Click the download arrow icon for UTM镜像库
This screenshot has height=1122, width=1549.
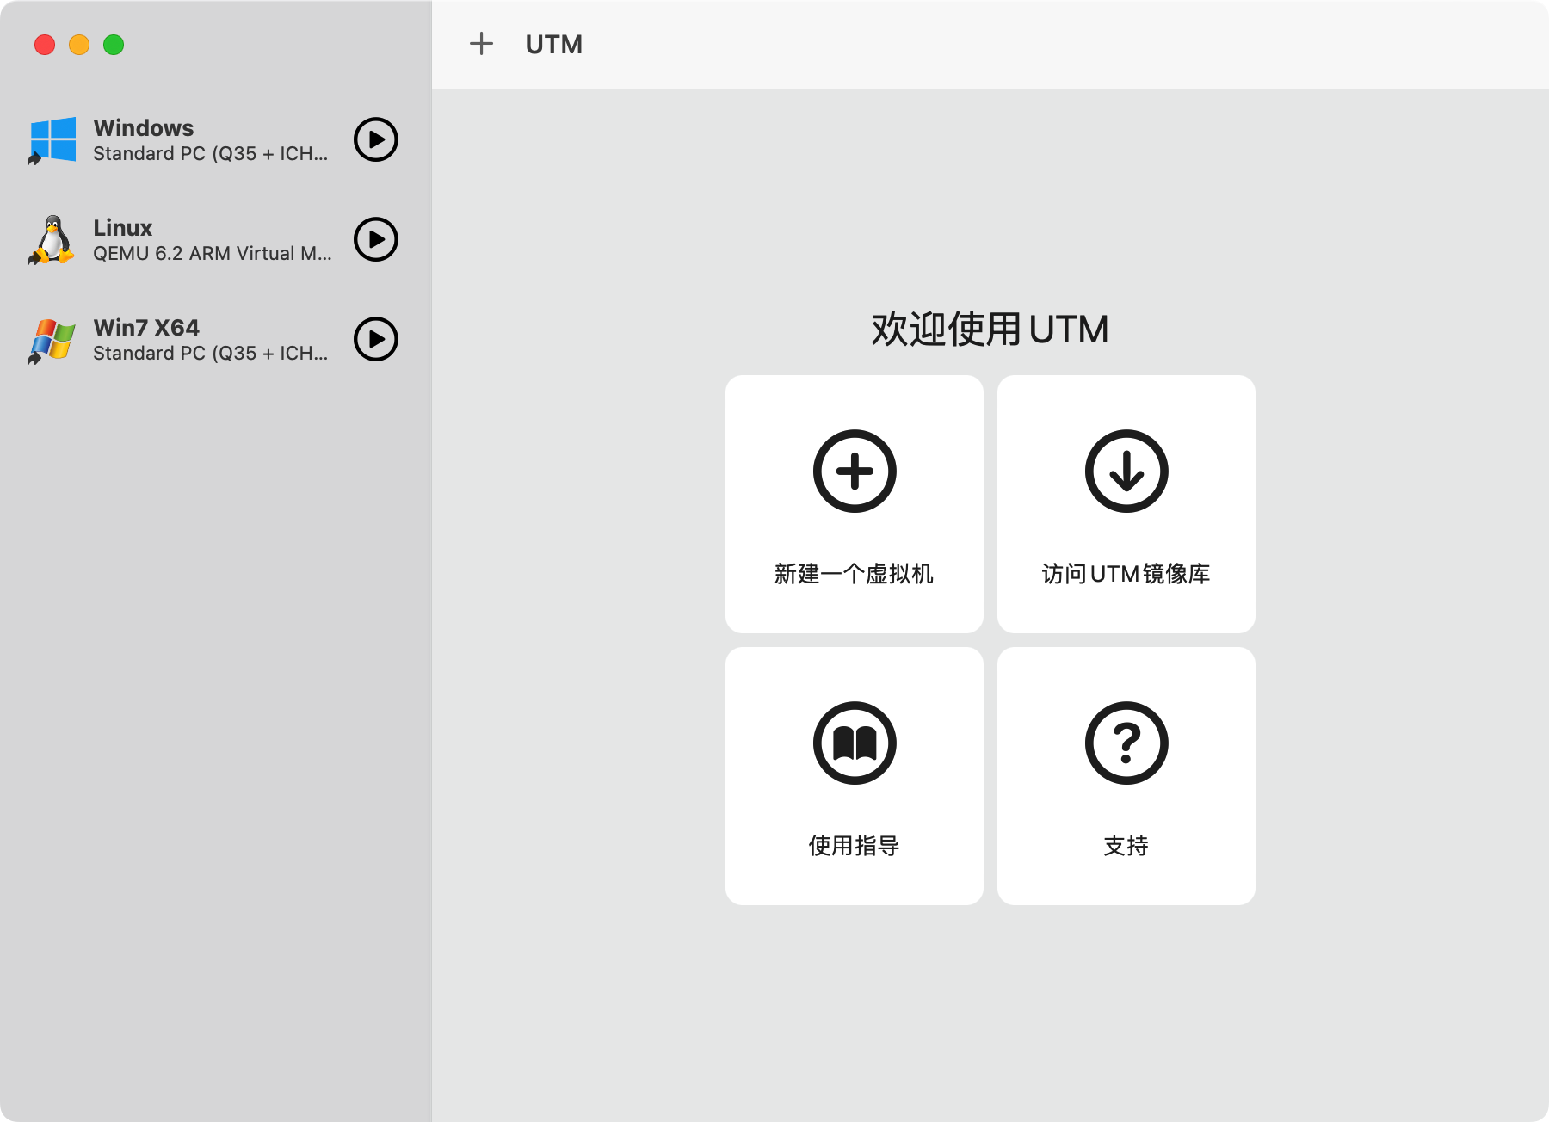[x=1126, y=472]
